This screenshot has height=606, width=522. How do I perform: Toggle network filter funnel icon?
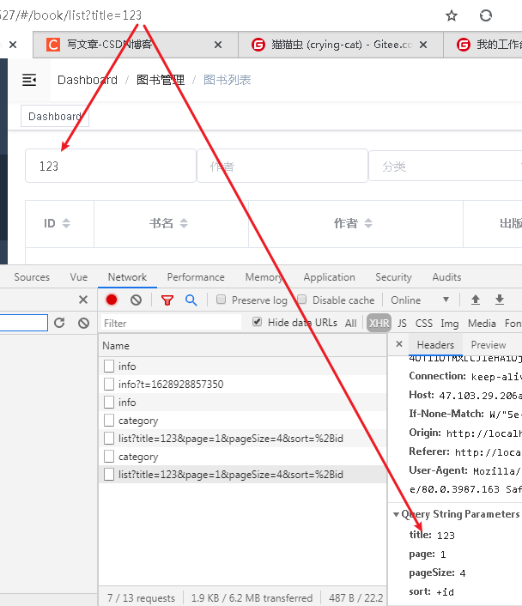click(167, 300)
